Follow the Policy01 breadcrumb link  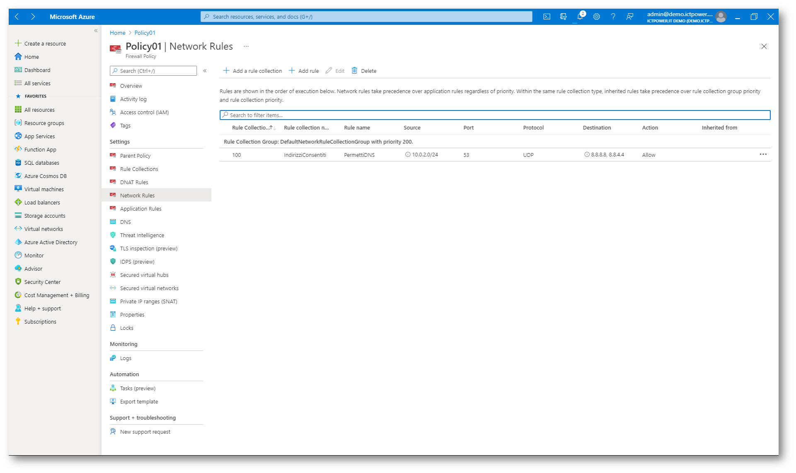coord(145,33)
